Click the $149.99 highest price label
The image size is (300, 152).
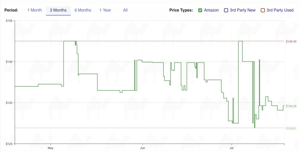291,42
